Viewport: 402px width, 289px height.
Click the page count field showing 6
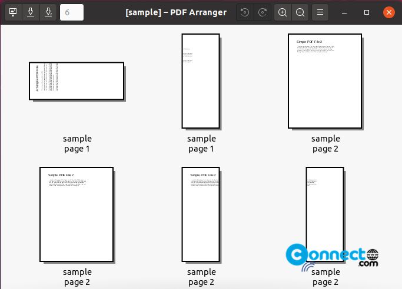(x=72, y=12)
